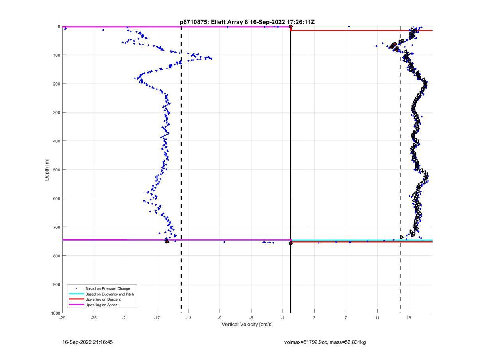Click depth tick label '1000'
Image resolution: width=478 pixels, height=352 pixels.
(55, 313)
